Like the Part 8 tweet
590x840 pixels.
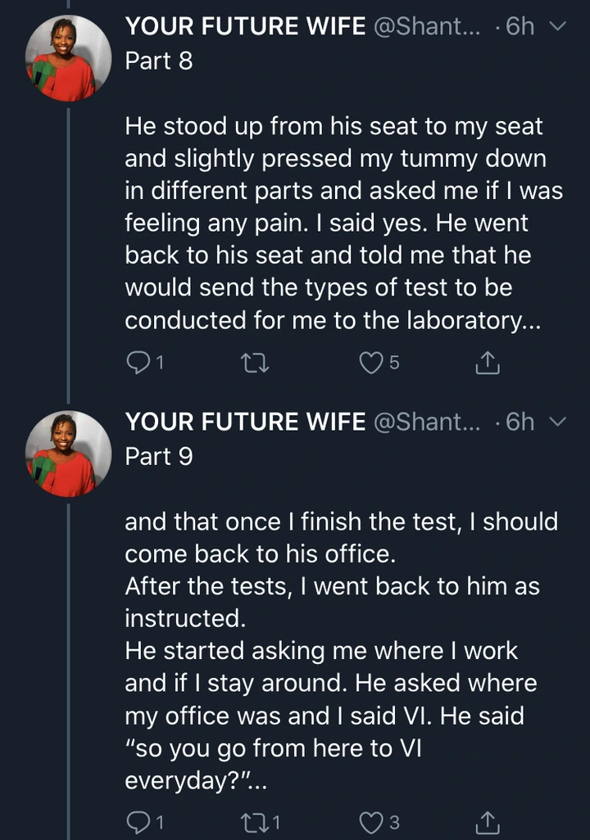pos(373,361)
